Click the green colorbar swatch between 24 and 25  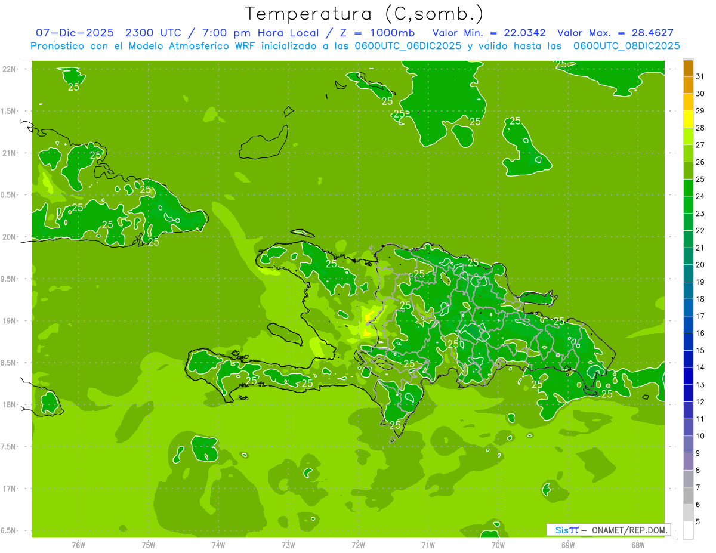688,188
